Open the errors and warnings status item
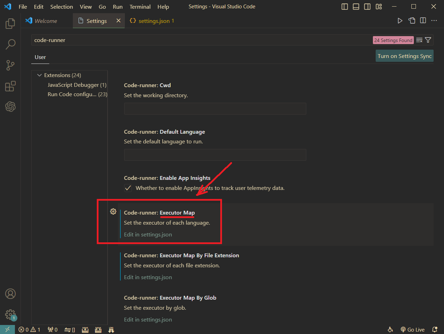The width and height of the screenshot is (444, 334). (29, 329)
